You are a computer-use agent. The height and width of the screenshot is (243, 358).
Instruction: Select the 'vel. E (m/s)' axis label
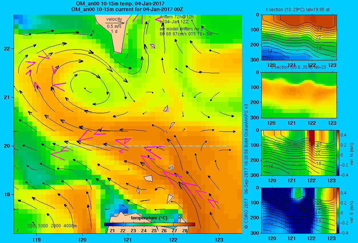(352, 212)
